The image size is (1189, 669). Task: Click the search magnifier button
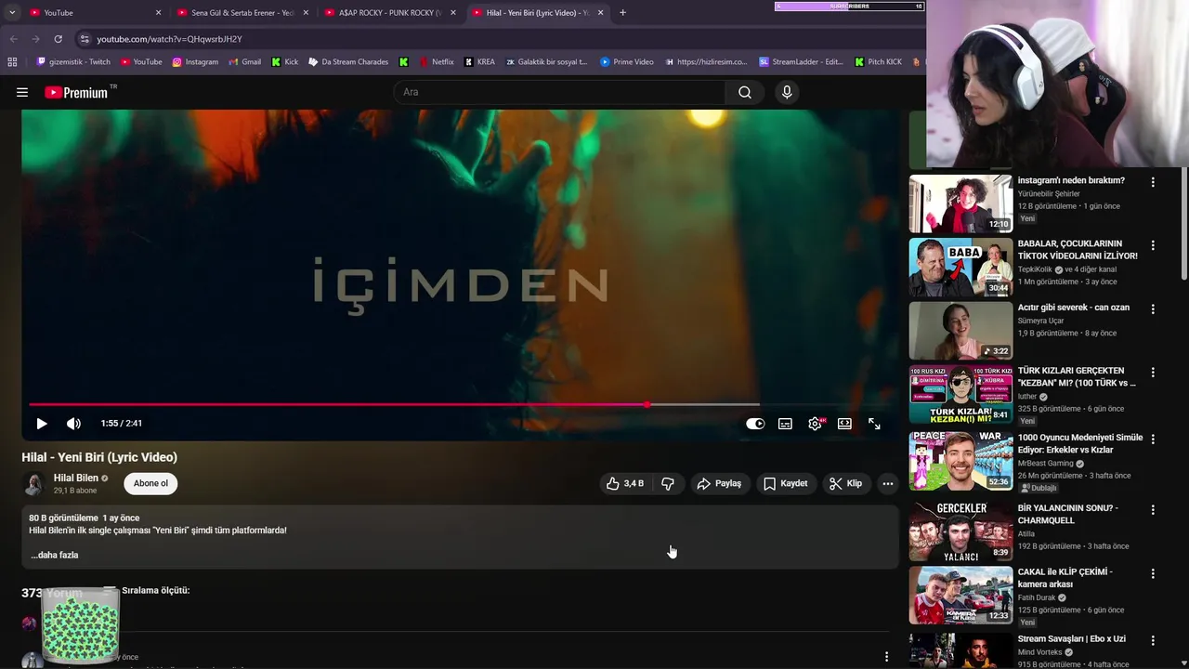(x=745, y=92)
